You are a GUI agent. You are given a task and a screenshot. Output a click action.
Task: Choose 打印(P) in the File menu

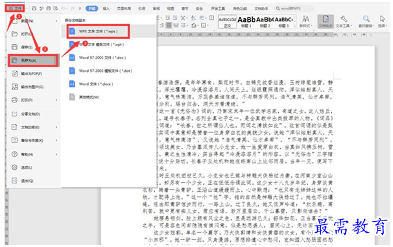34,100
